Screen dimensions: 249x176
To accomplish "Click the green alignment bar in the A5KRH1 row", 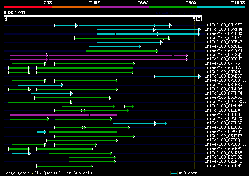I will click(x=65, y=166).
